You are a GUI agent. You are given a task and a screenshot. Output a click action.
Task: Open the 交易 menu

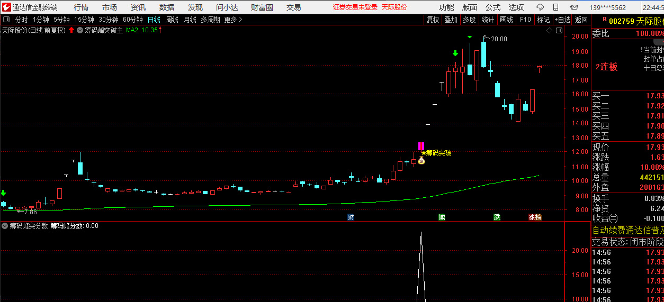293,7
